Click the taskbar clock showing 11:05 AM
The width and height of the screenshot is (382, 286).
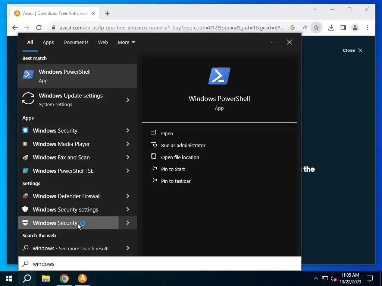point(350,279)
